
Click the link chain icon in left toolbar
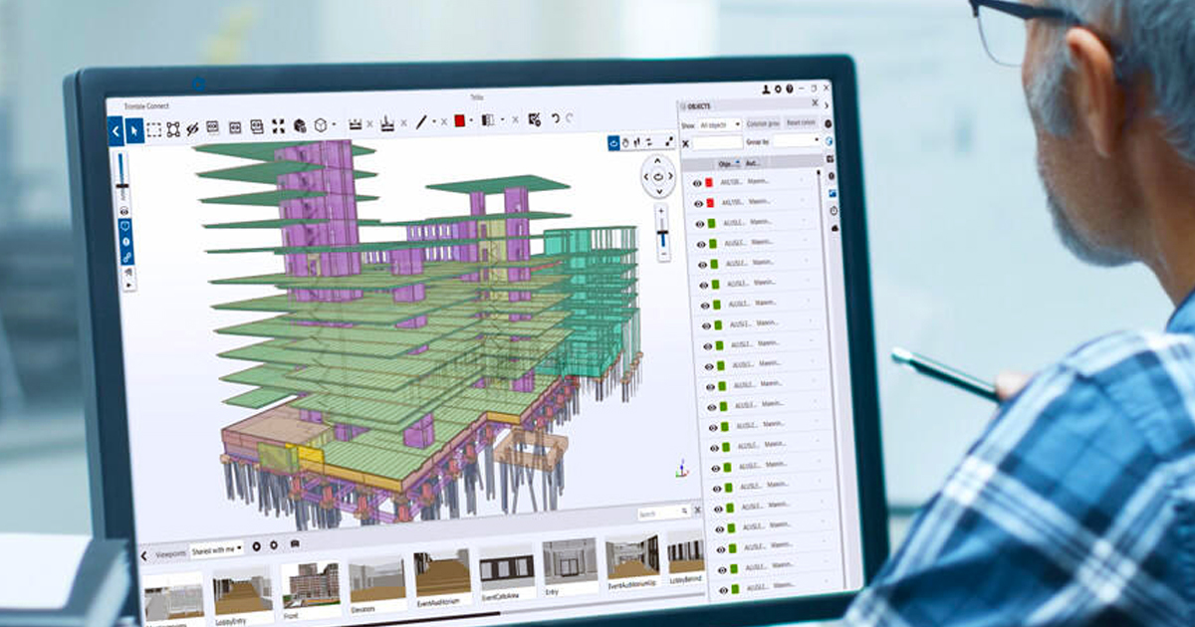pos(127,257)
